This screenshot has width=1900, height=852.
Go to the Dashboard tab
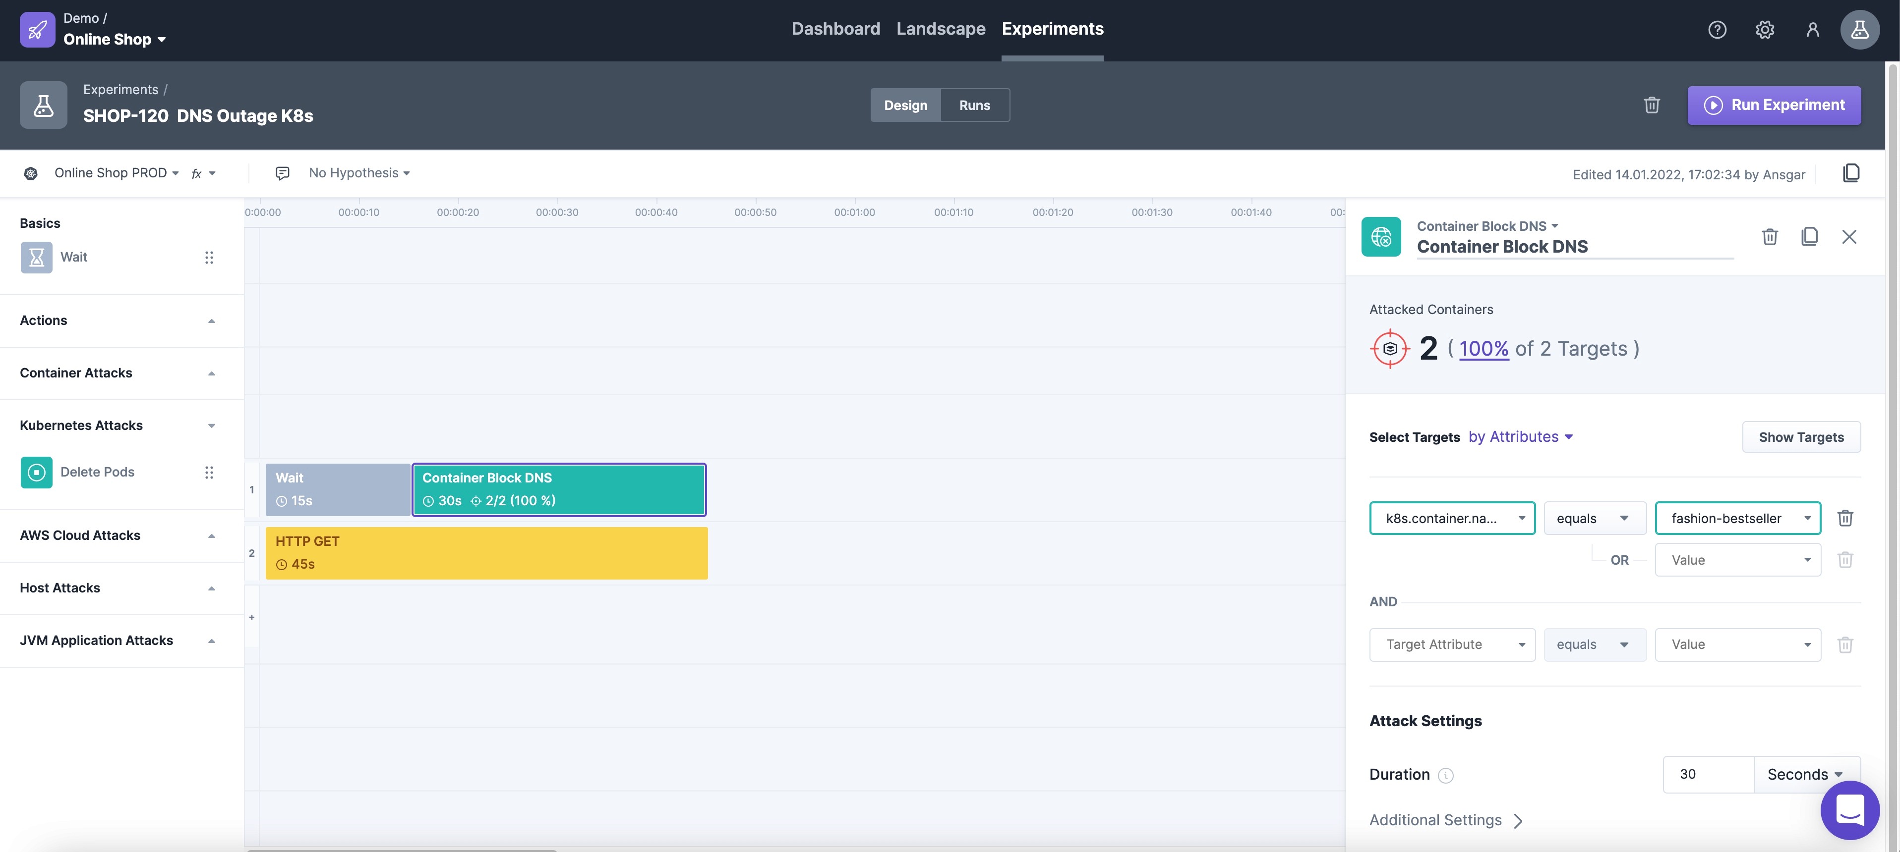pos(835,30)
